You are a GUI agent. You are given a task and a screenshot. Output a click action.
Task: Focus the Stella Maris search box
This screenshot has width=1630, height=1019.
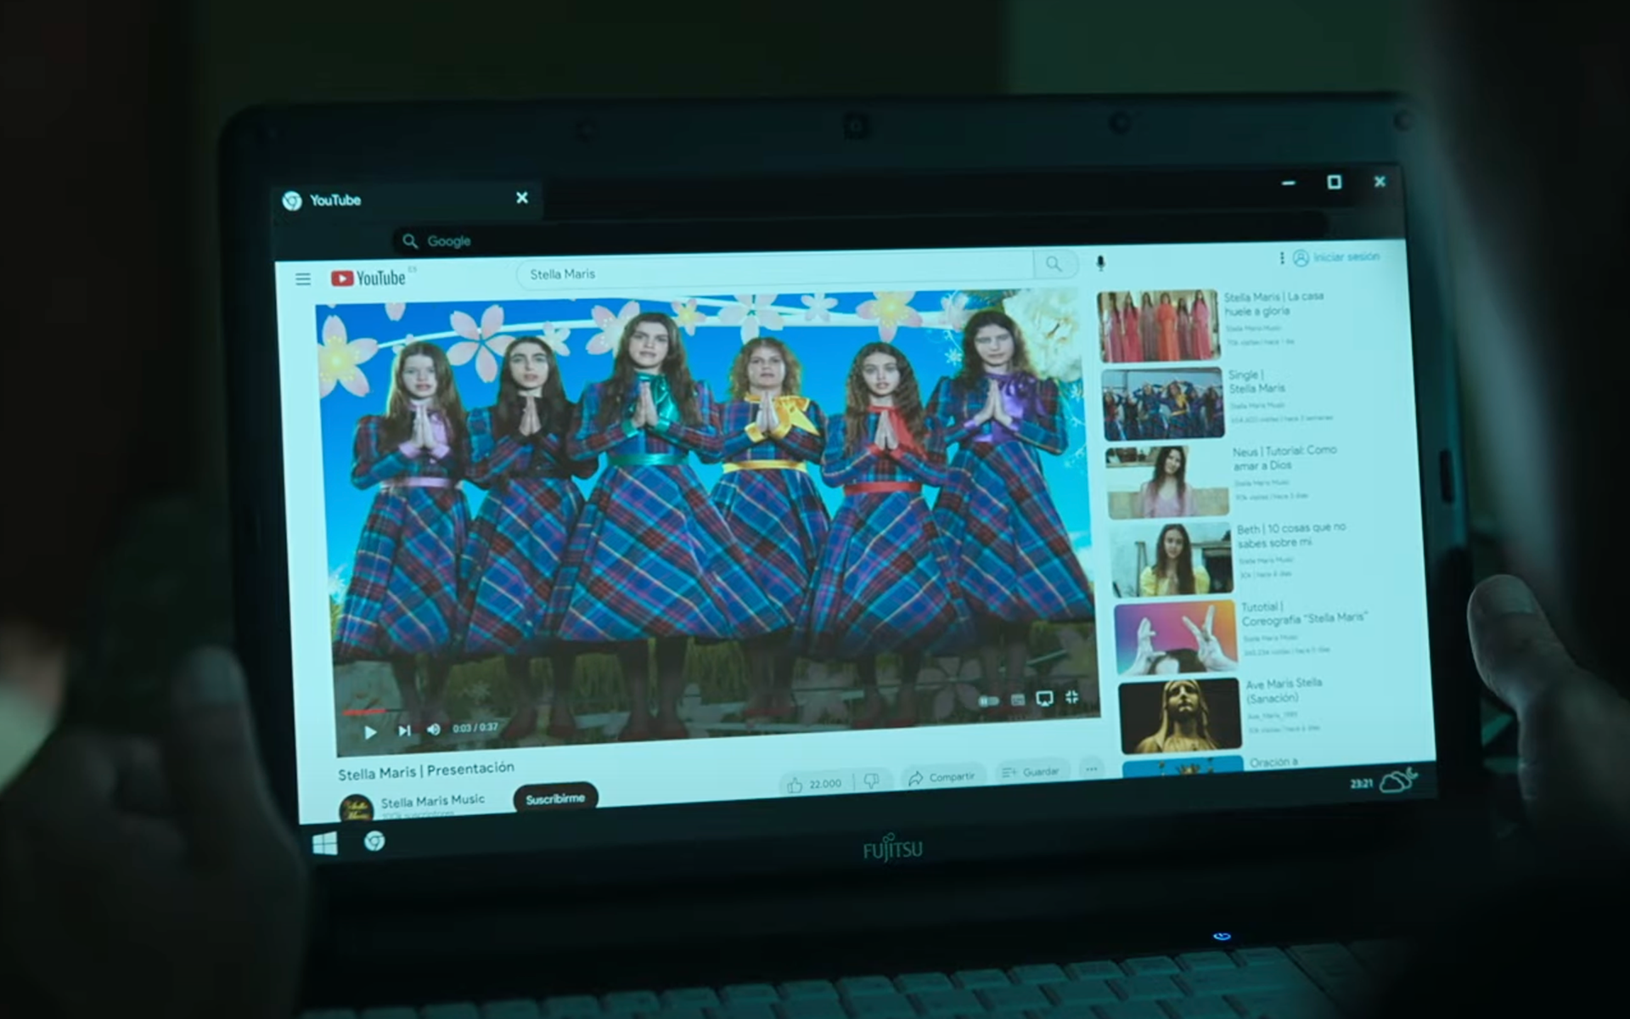[x=775, y=271]
